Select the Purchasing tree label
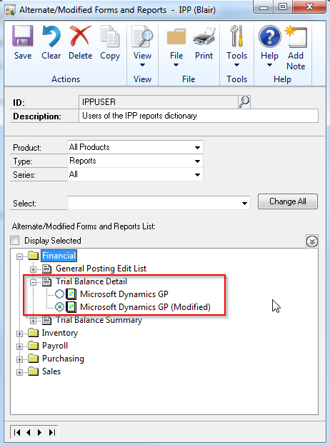The height and width of the screenshot is (445, 330). pyautogui.click(x=63, y=359)
